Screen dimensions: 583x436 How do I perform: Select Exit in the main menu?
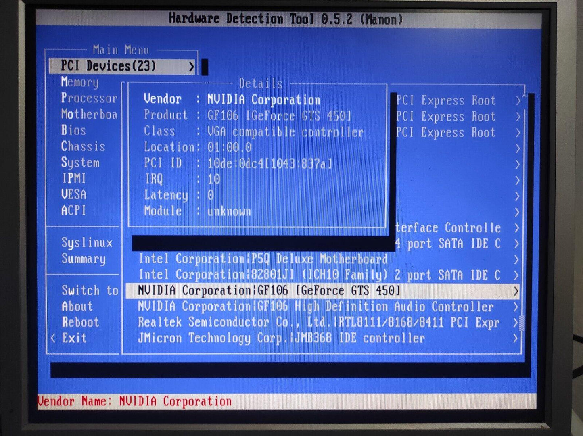74,338
